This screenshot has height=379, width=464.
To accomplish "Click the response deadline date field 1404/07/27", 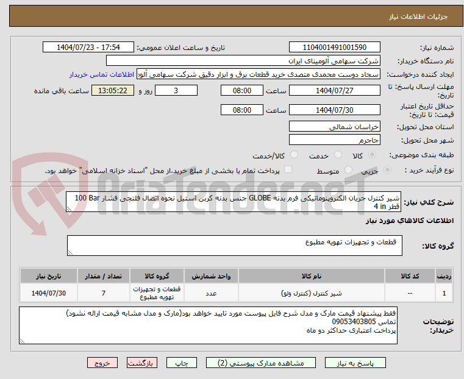I will (334, 91).
